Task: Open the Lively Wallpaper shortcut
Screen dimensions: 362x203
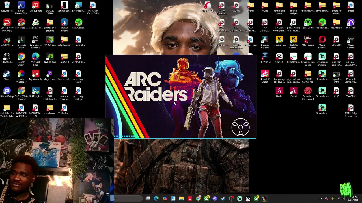Action: (x=21, y=77)
